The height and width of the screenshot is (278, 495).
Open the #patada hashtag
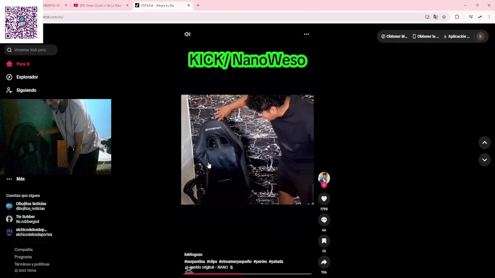[276, 261]
